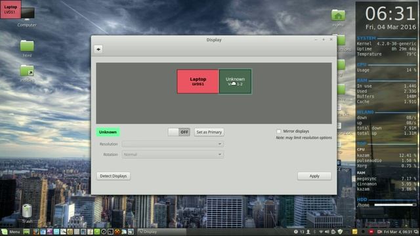Close the Display window
The image size is (420, 236).
click(x=331, y=39)
